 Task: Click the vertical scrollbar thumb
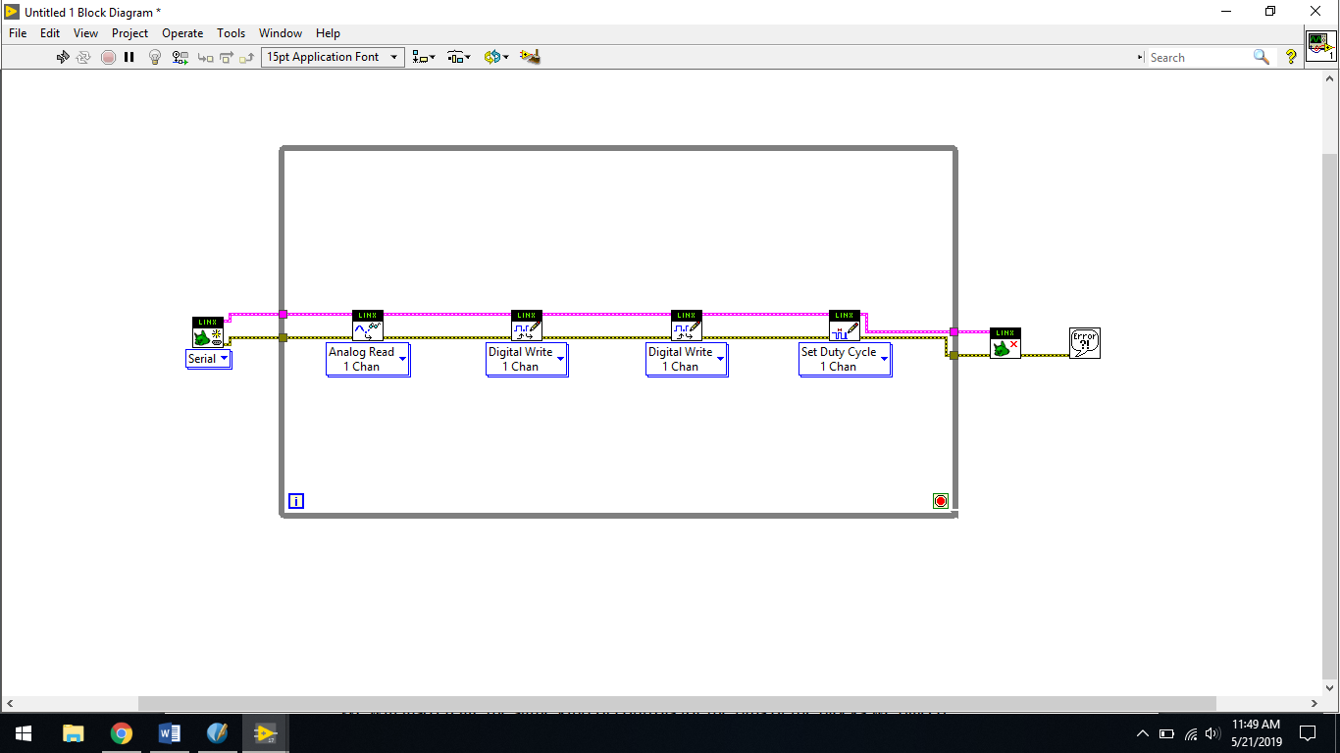click(1329, 417)
